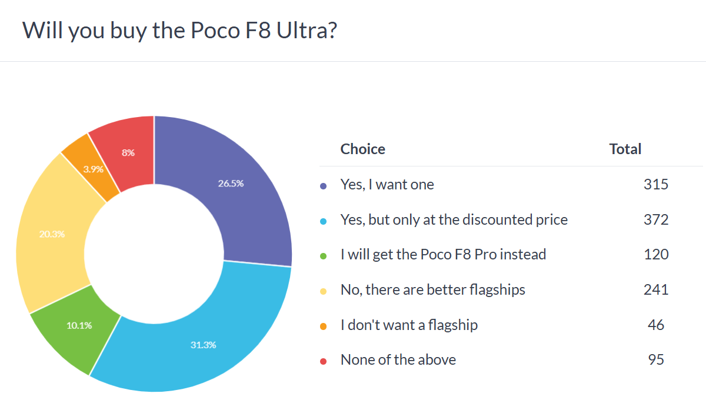Click purple legend dot for 'Yes, I want one'
Image resolution: width=706 pixels, height=400 pixels.
pyautogui.click(x=323, y=186)
